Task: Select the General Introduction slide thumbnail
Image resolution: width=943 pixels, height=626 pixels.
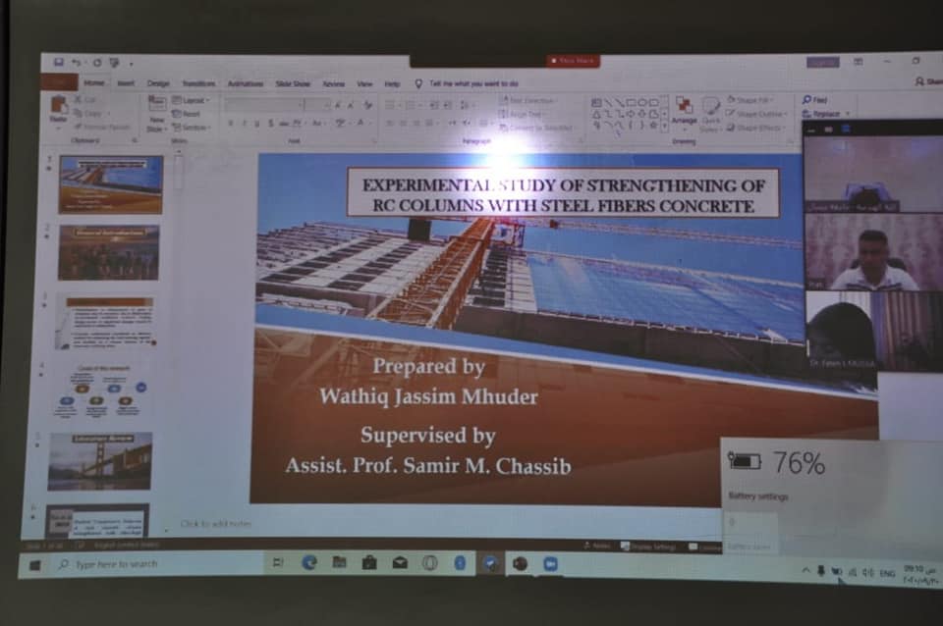Action: 108,252
